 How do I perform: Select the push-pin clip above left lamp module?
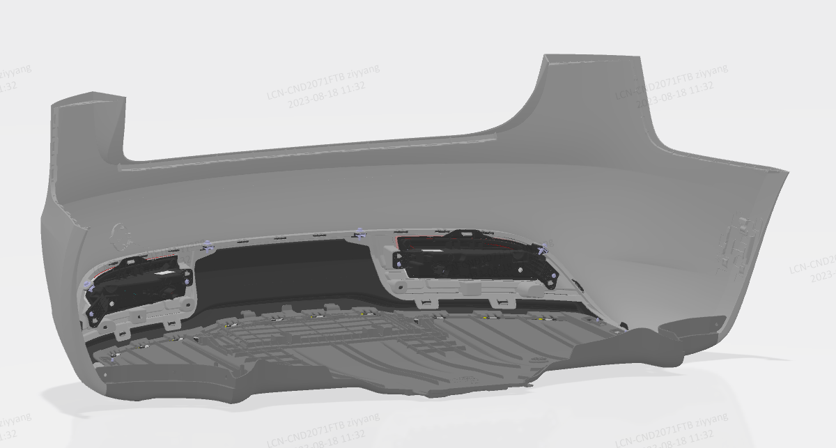pyautogui.click(x=207, y=245)
